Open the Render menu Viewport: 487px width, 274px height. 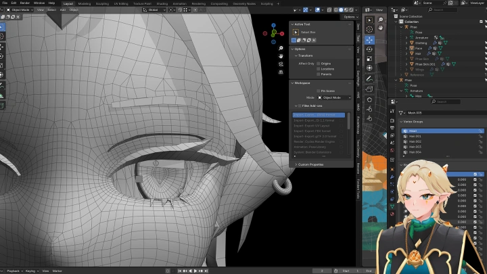(25, 3)
